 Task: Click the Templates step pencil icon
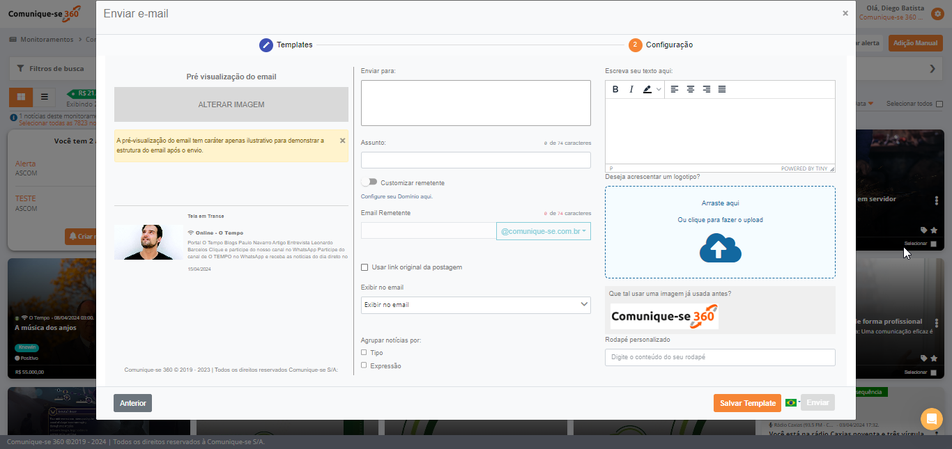tap(266, 45)
